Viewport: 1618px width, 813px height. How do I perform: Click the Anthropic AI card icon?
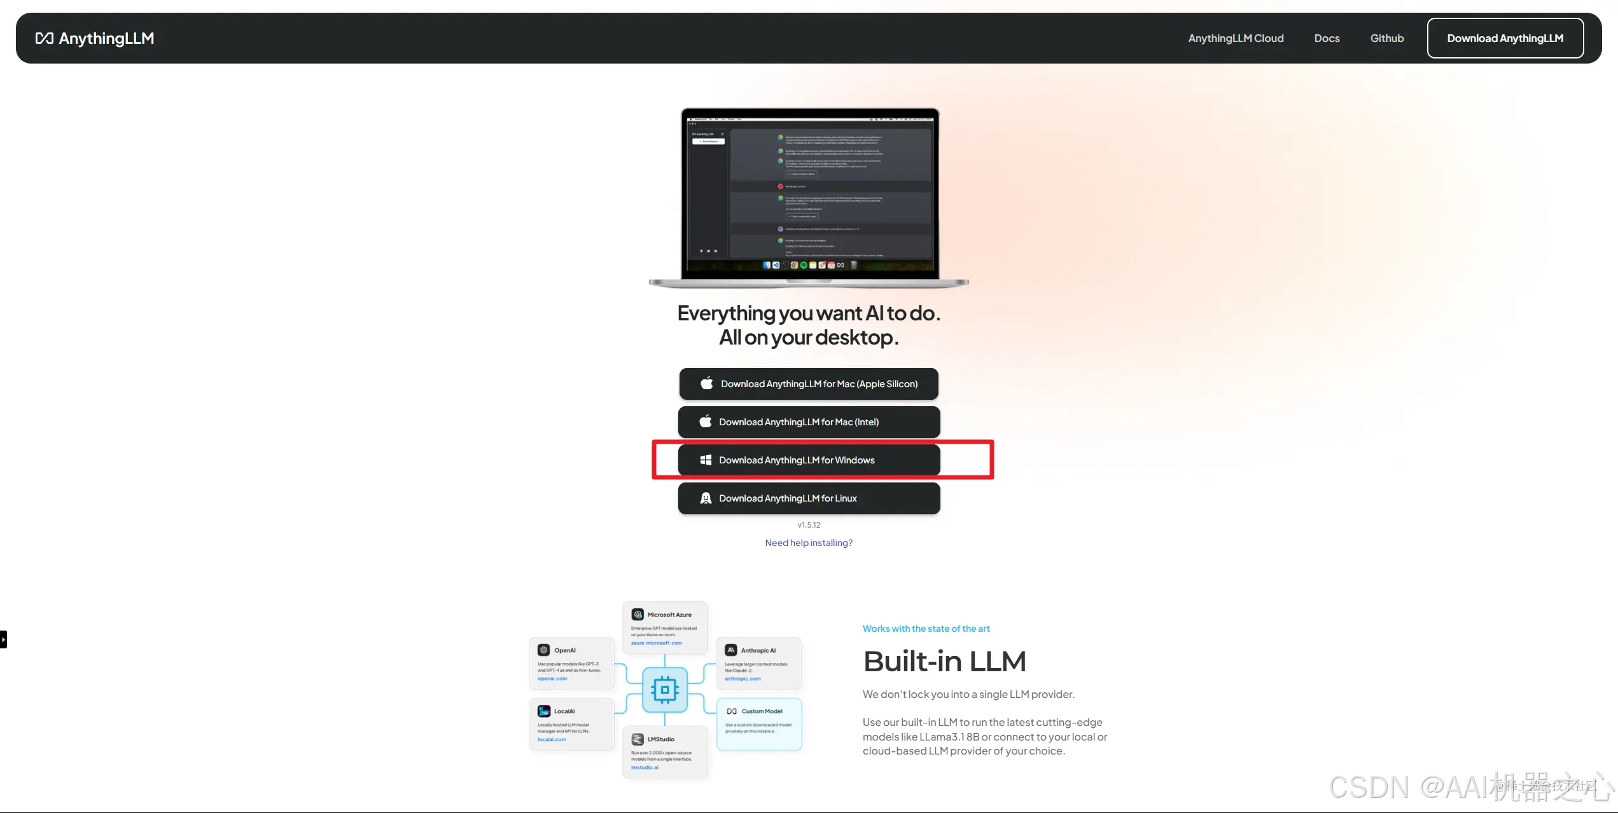tap(731, 650)
